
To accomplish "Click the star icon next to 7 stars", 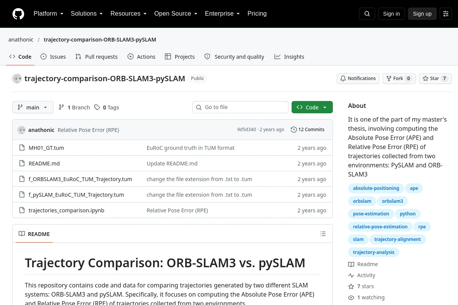I will click(351, 286).
